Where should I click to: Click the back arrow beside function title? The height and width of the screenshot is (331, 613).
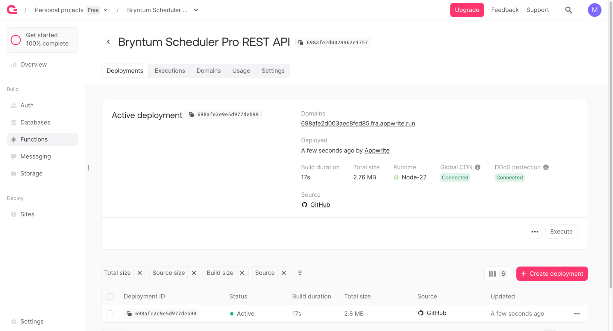tap(108, 42)
